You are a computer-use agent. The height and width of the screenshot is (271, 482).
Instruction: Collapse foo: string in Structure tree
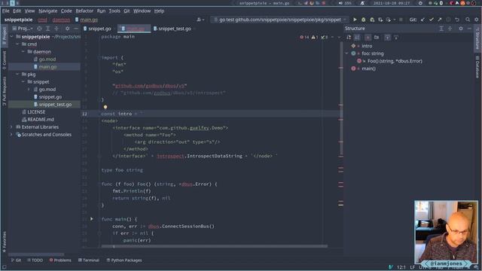pyautogui.click(x=346, y=53)
